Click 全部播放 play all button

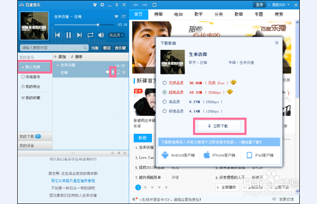pos(227,187)
